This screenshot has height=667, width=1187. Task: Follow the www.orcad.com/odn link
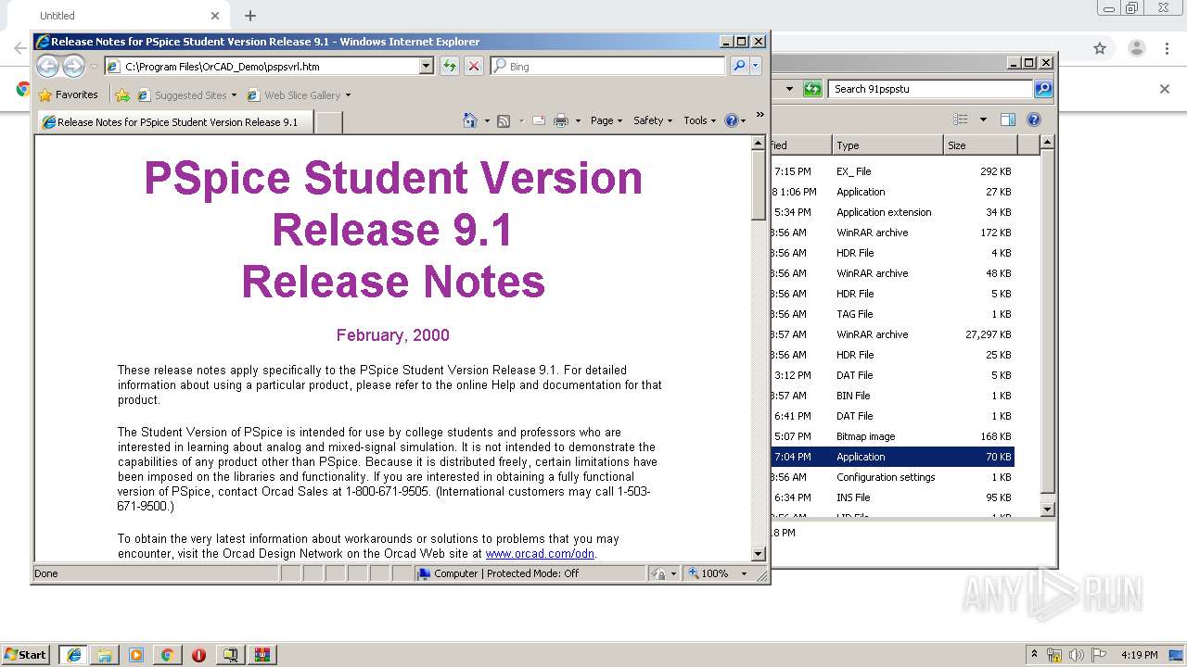(x=540, y=554)
